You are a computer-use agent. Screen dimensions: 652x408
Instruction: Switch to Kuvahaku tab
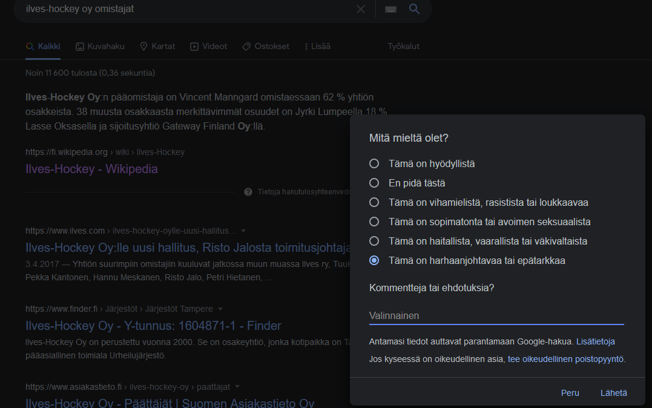click(x=100, y=46)
